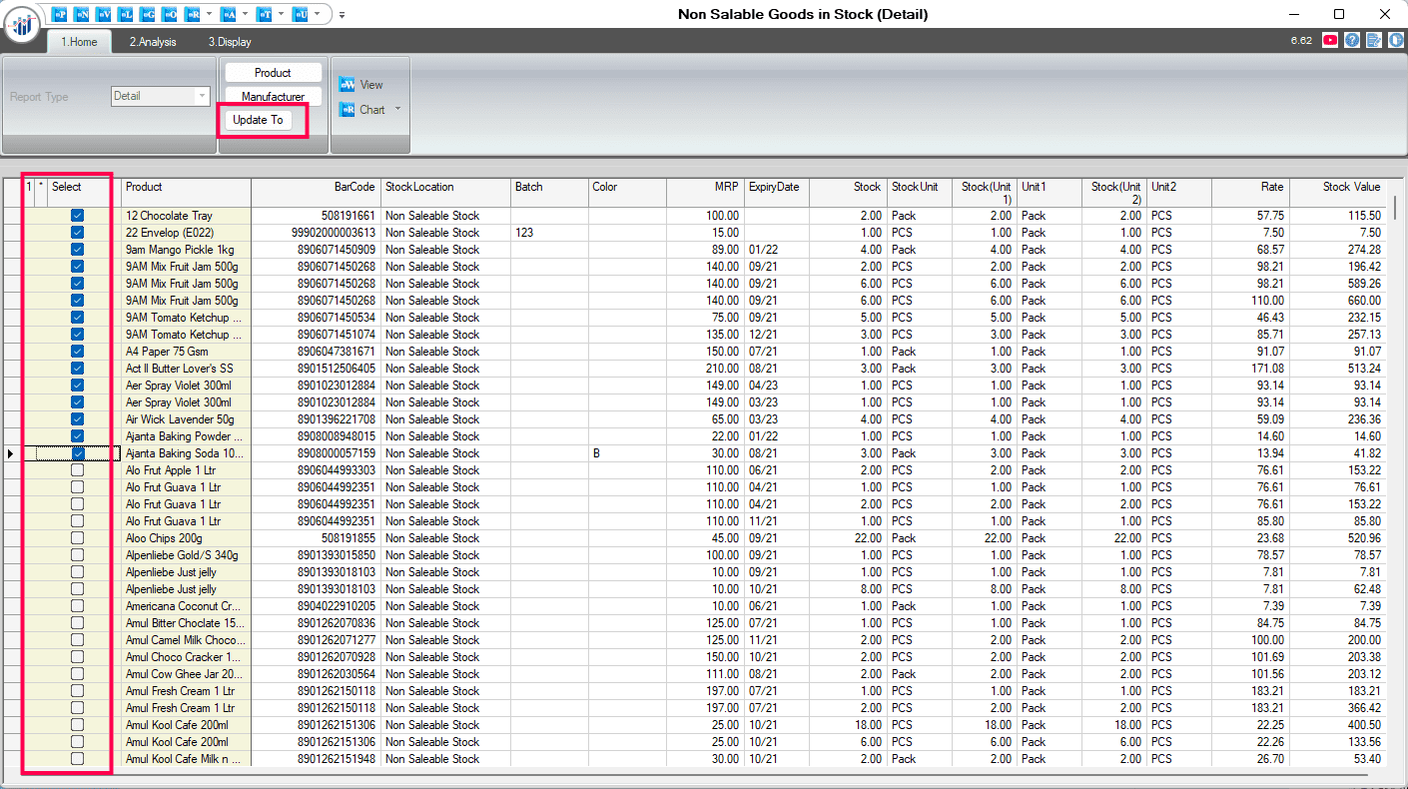The width and height of the screenshot is (1408, 789).
Task: Click the 'V' quick access toolbar icon
Action: [104, 14]
